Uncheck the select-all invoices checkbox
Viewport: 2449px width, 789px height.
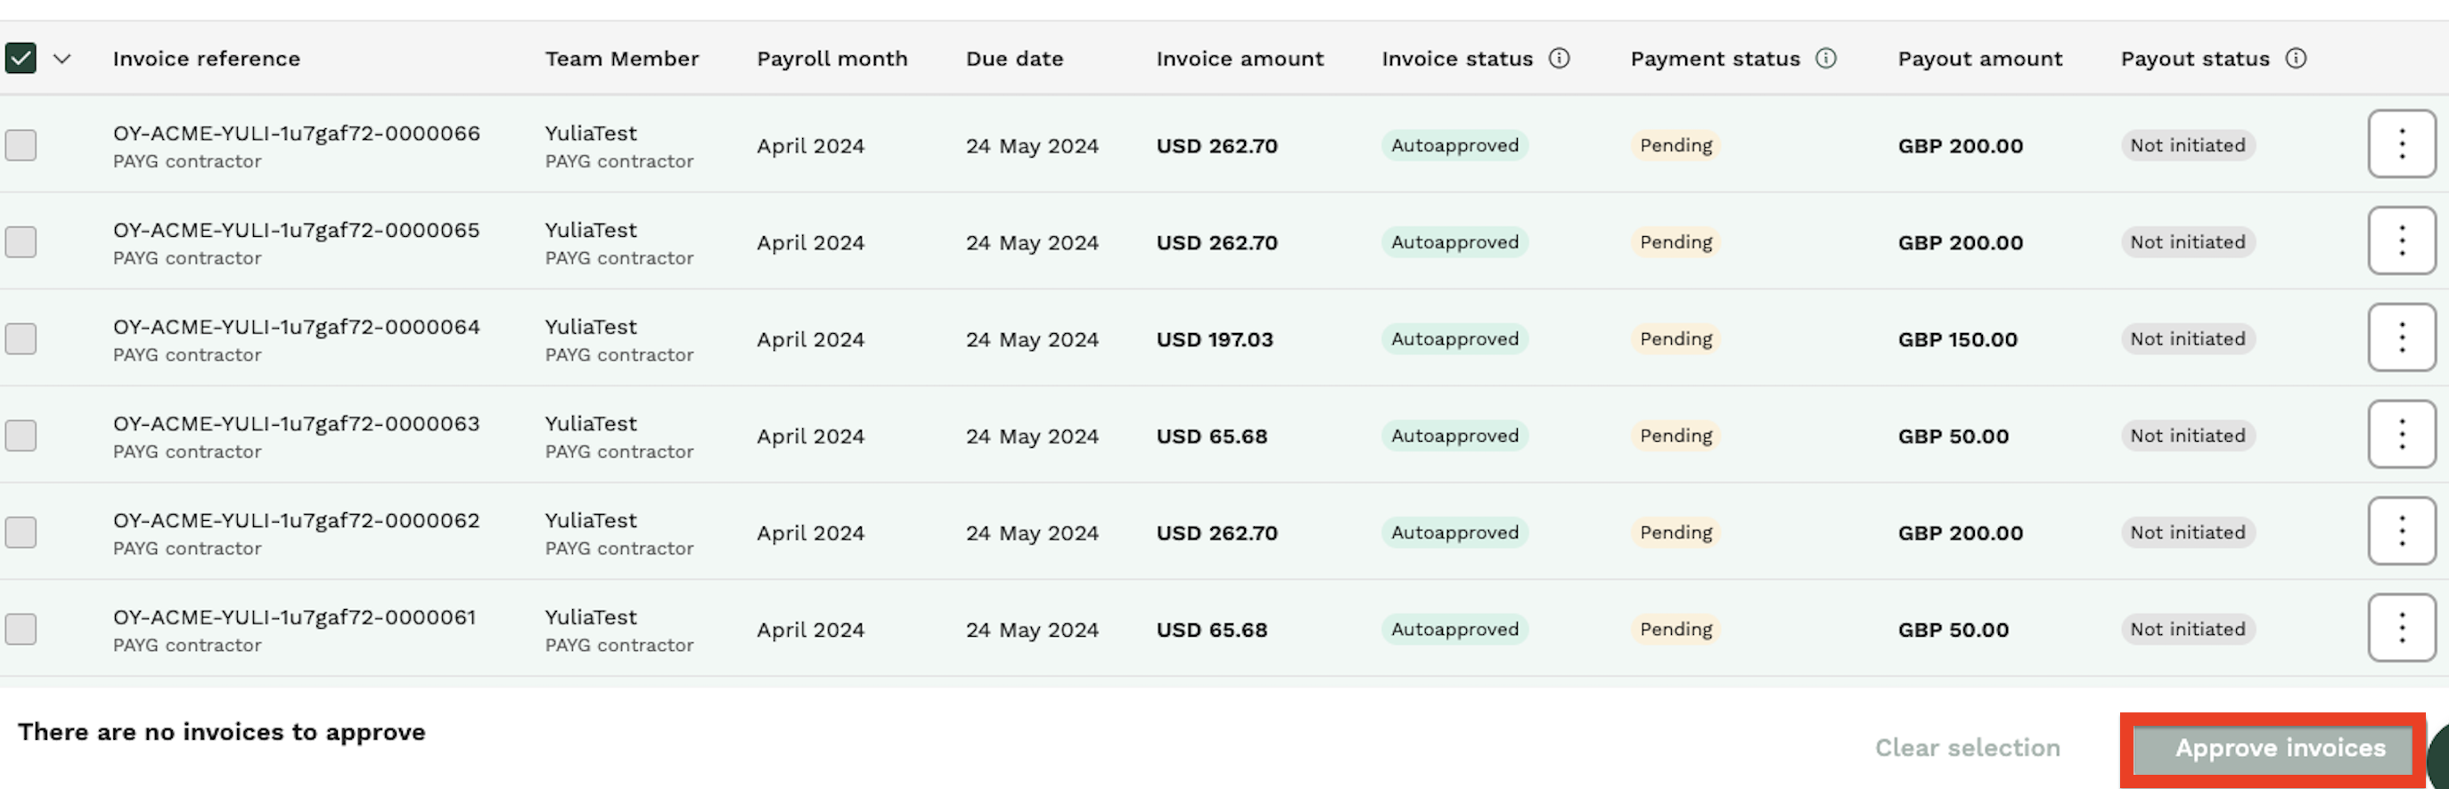click(20, 58)
